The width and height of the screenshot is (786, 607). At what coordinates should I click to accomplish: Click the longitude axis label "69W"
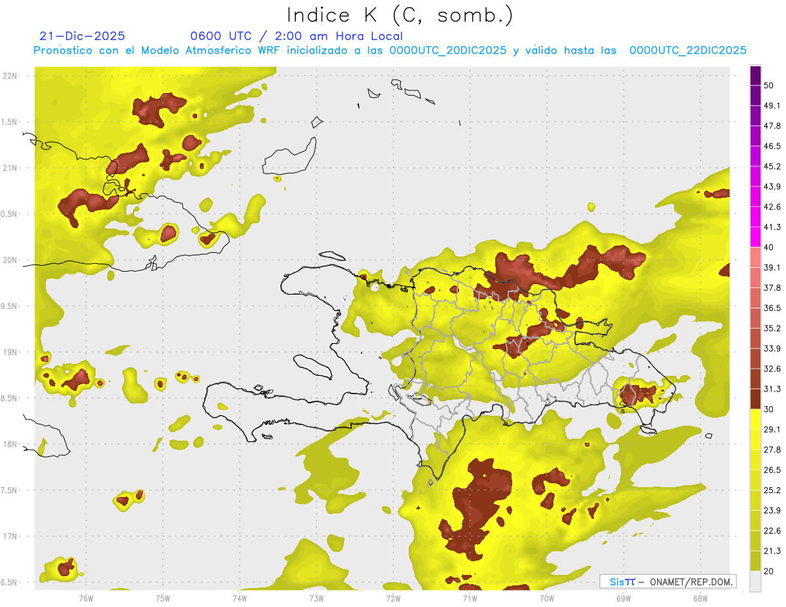coord(624,599)
